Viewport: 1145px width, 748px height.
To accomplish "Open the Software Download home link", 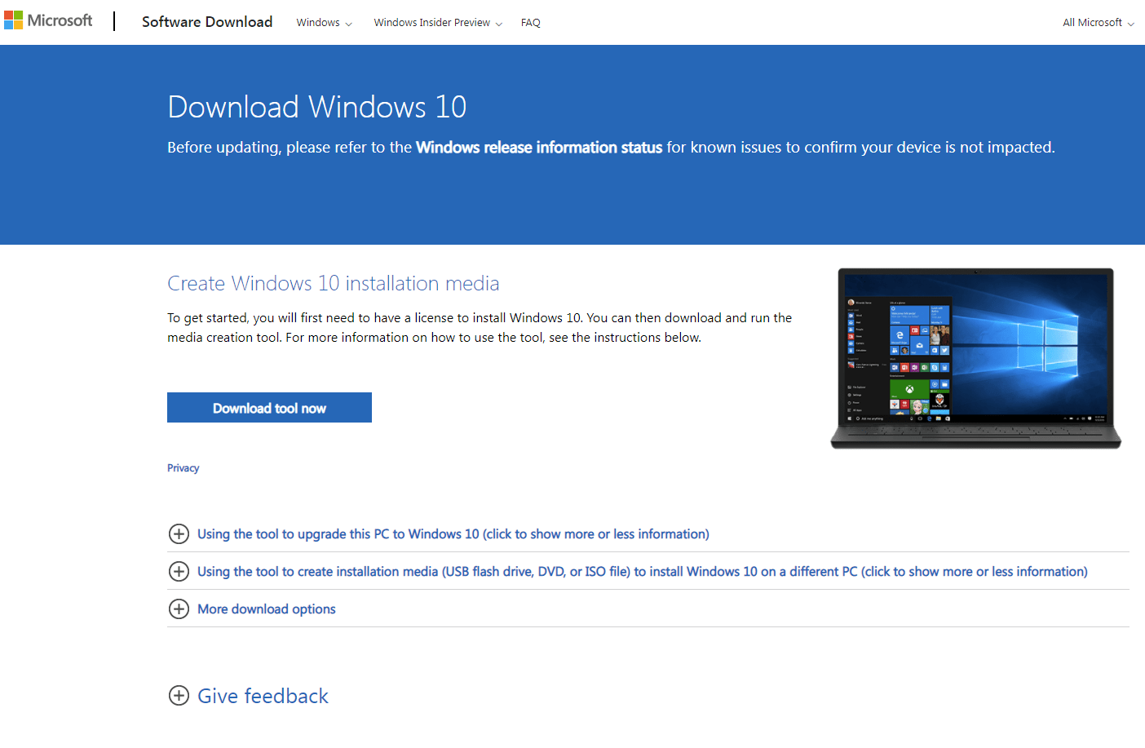I will [x=207, y=22].
